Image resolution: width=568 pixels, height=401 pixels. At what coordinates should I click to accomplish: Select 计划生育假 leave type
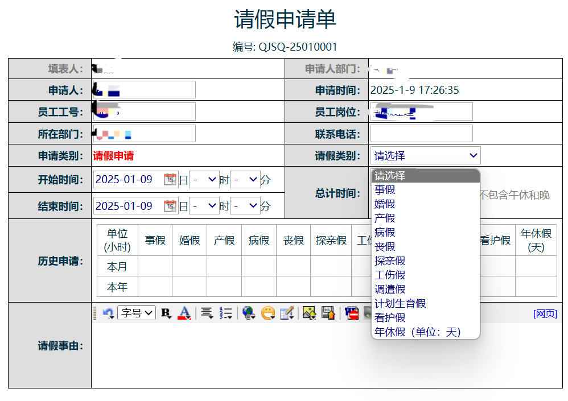[x=400, y=304]
